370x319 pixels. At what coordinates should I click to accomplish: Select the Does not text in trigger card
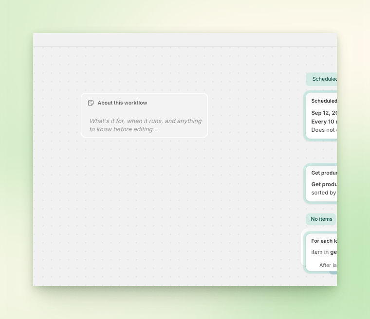(323, 130)
